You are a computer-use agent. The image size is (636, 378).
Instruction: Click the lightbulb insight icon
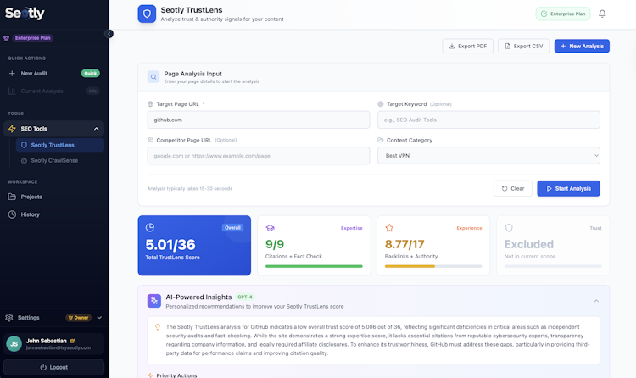pos(158,327)
